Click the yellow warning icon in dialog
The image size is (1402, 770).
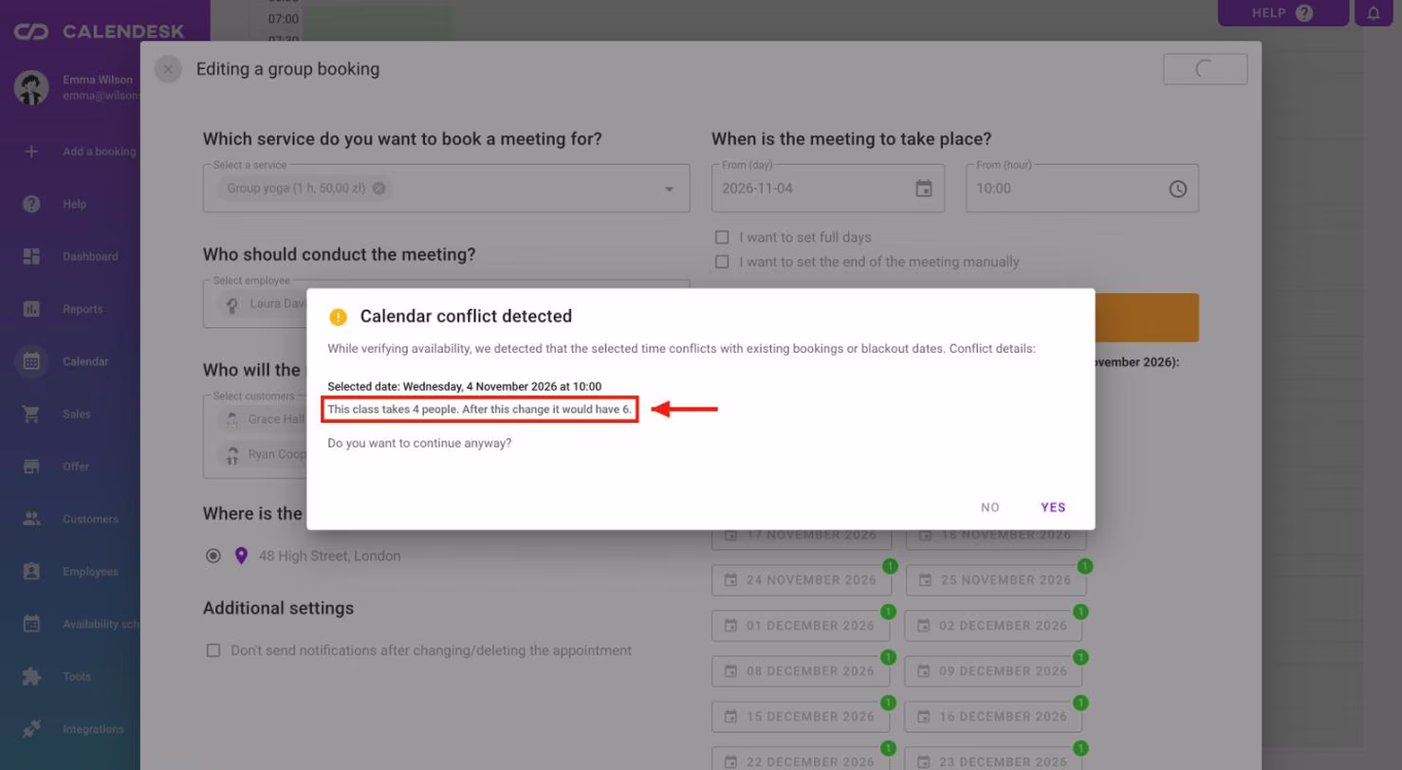338,317
